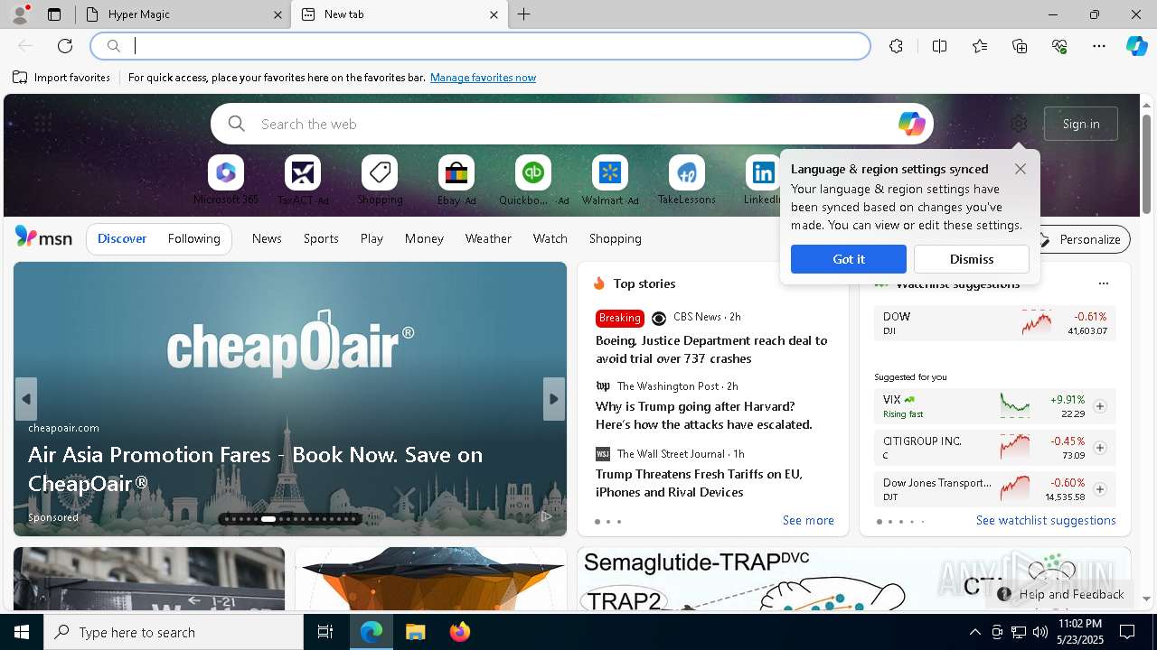This screenshot has width=1157, height=650.
Task: Add Citigroup Inc. to watchlist
Action: pyautogui.click(x=1100, y=448)
